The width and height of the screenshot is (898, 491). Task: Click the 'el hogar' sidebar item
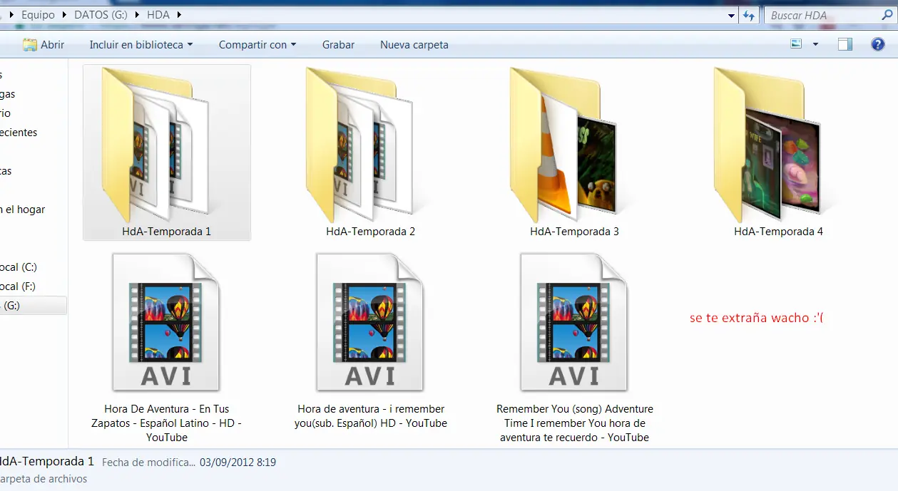[23, 210]
